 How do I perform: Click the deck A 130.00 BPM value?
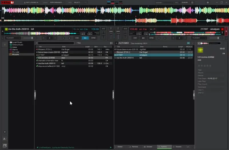tap(95, 29)
